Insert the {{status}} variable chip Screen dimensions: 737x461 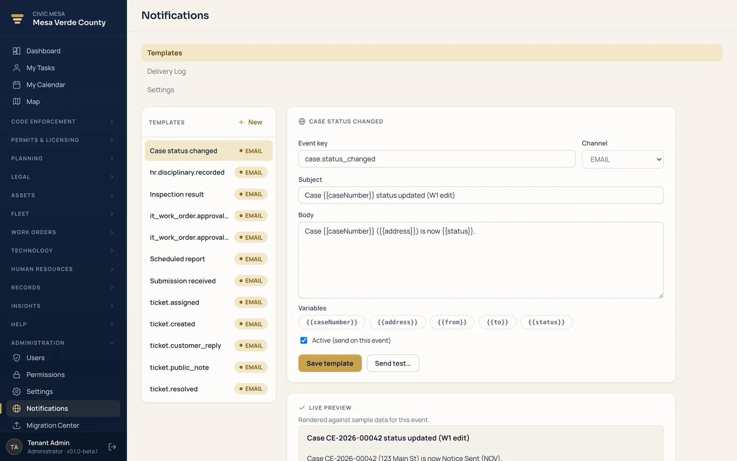(546, 322)
